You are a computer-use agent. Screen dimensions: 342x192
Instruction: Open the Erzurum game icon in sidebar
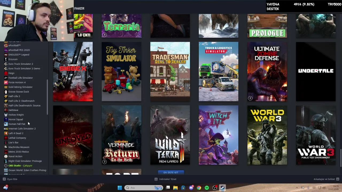[x=6, y=59]
